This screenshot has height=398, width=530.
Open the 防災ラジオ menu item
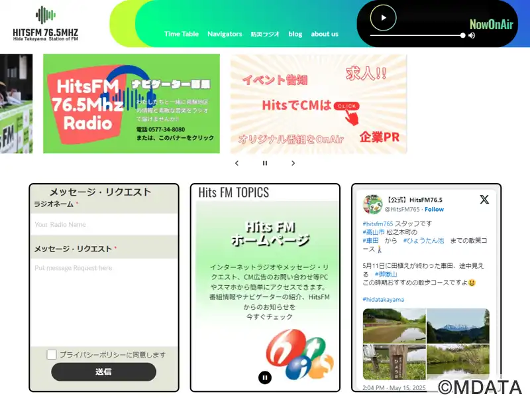pyautogui.click(x=265, y=34)
